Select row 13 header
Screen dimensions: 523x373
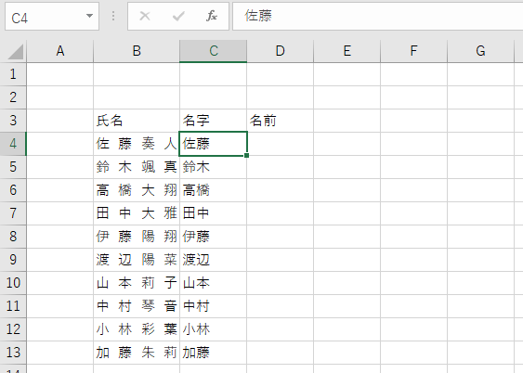pos(13,353)
